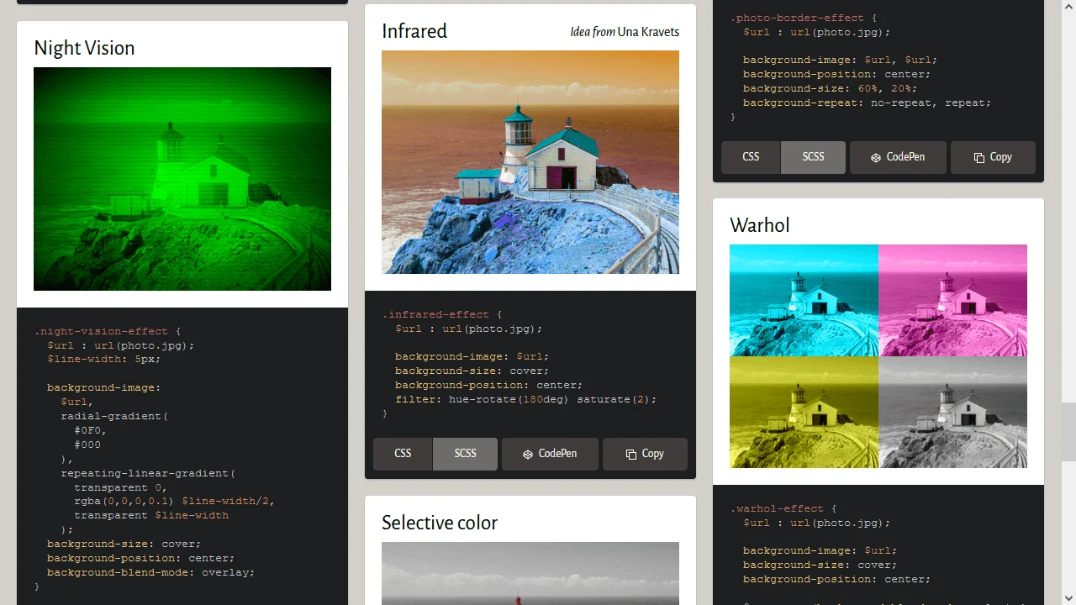Copy the photo-border-effect code
This screenshot has height=605, width=1076.
993,157
